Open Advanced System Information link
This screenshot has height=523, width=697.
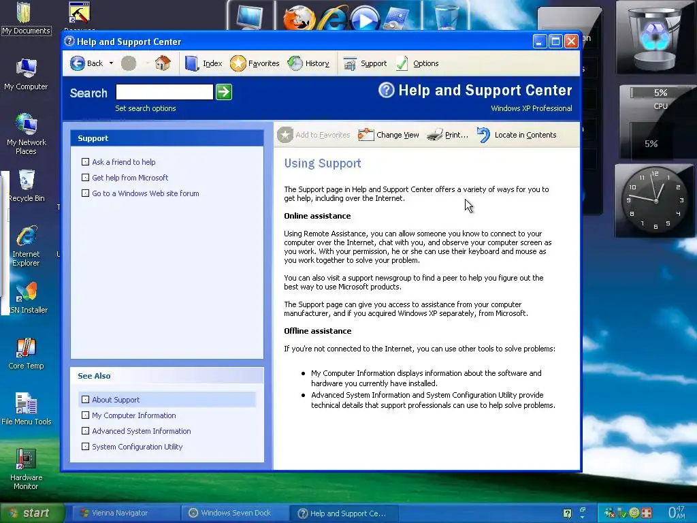[x=142, y=431]
